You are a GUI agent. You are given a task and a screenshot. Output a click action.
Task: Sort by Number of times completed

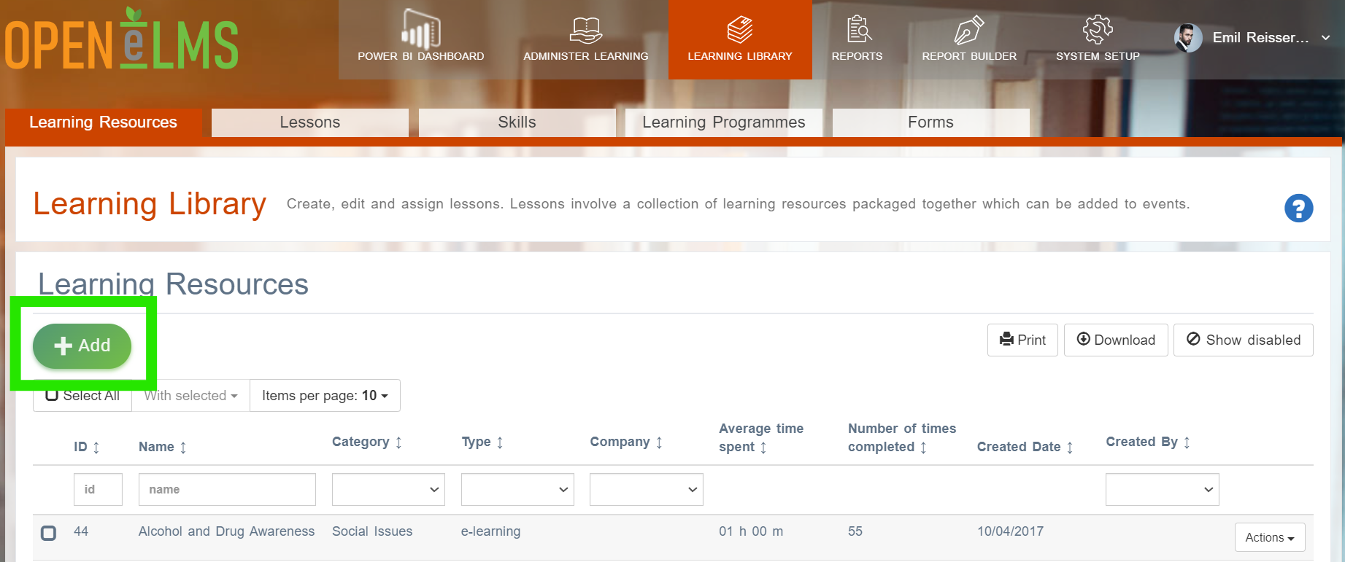click(923, 447)
